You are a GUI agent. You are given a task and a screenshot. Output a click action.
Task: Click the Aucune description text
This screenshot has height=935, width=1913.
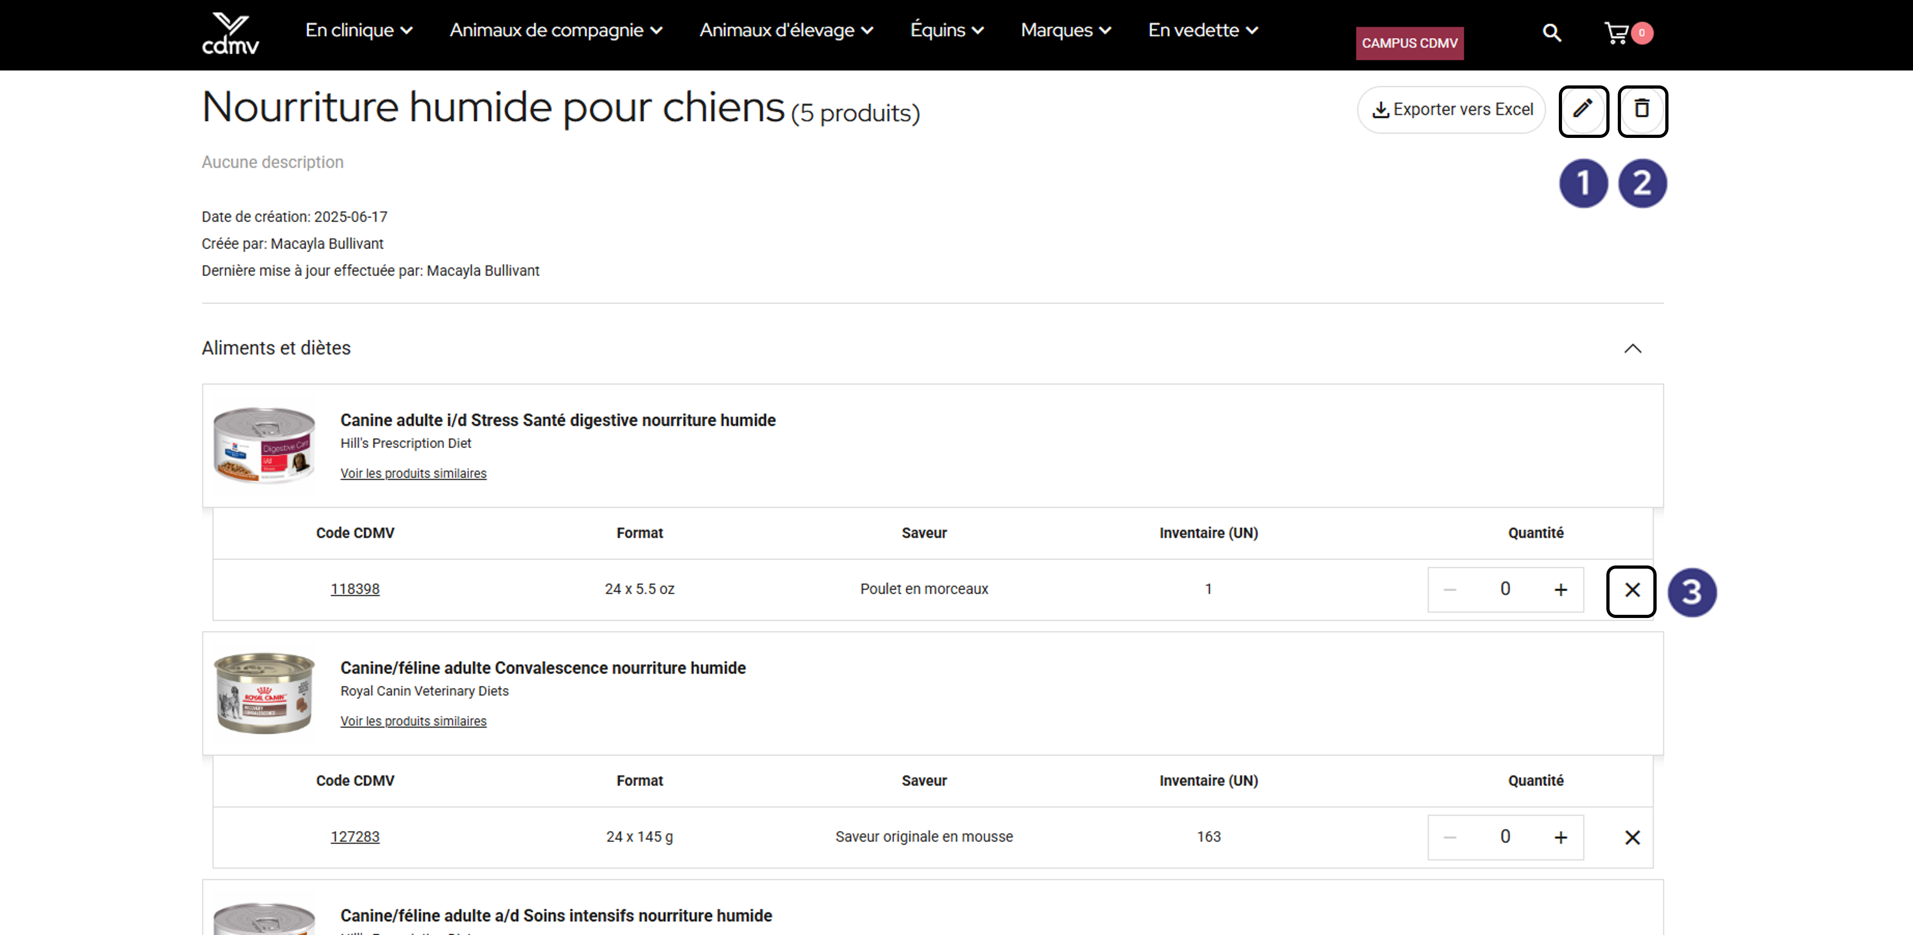[272, 162]
